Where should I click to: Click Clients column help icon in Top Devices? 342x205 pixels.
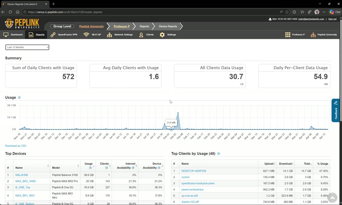pyautogui.click(x=106, y=168)
